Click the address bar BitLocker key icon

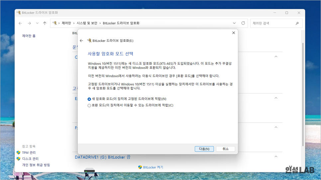[x=54, y=23]
